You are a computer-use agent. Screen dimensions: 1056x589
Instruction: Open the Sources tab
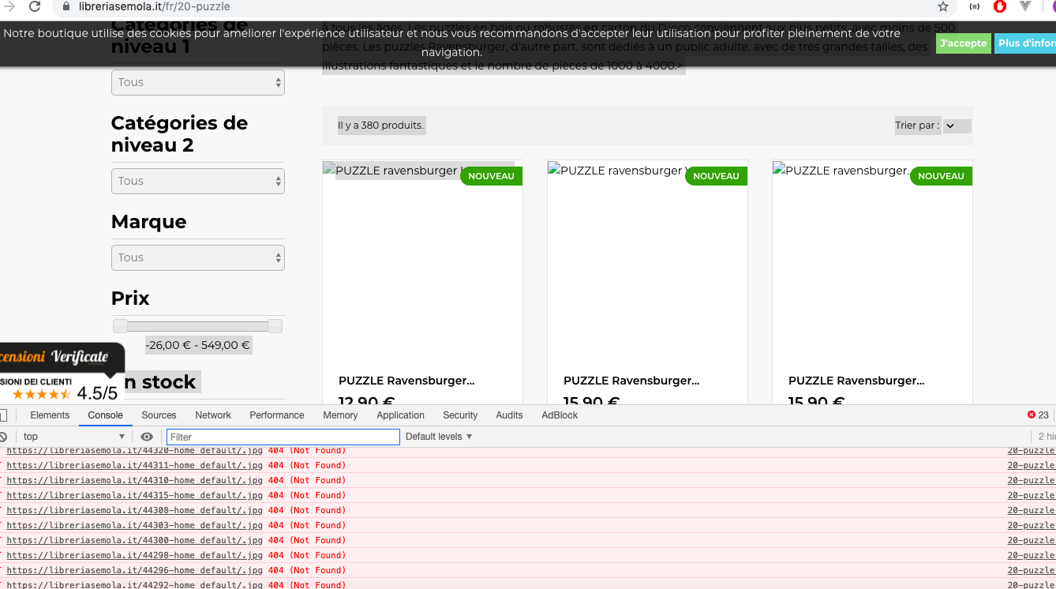[159, 415]
